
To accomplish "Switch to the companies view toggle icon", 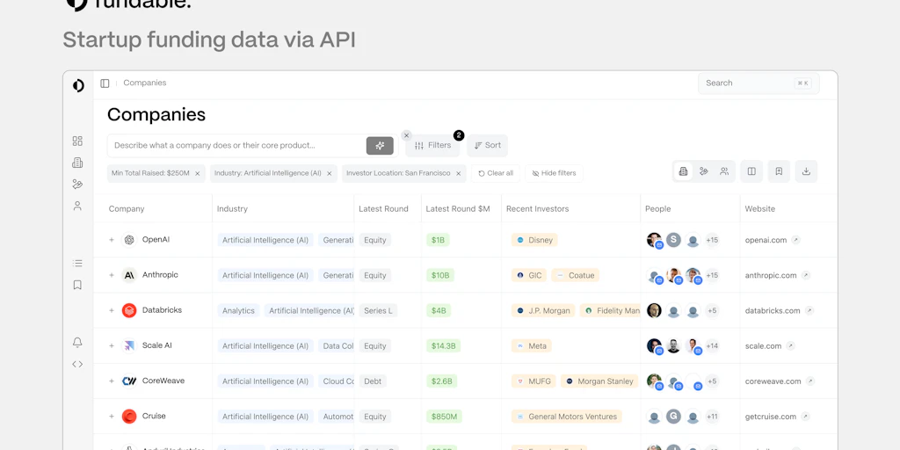I will tap(683, 171).
